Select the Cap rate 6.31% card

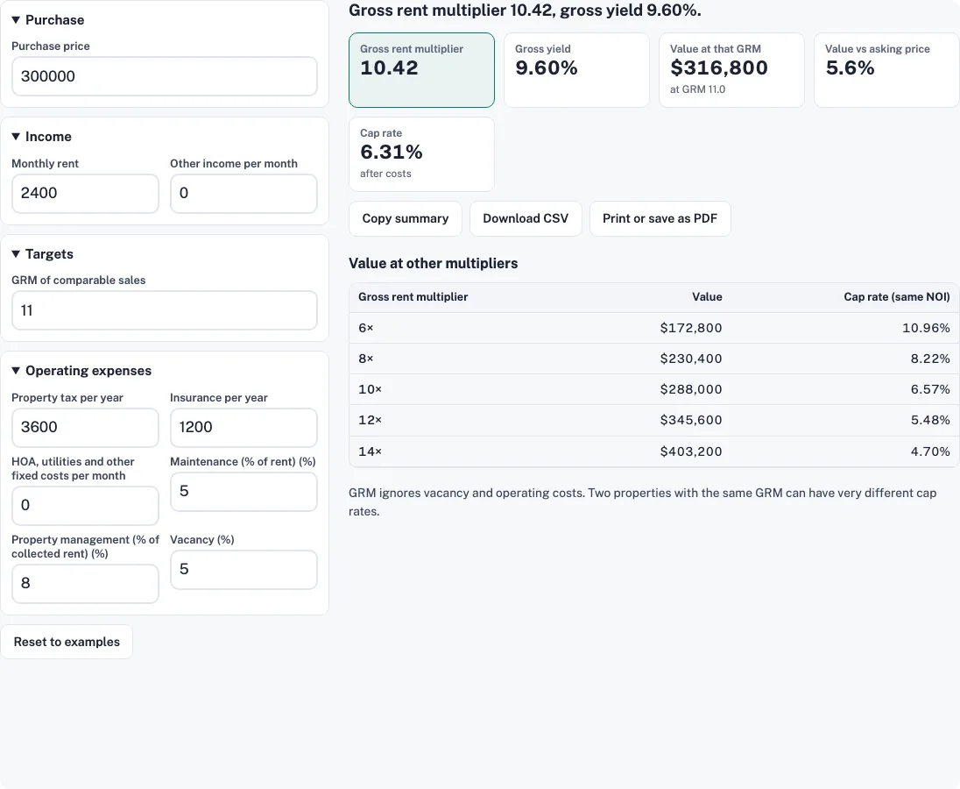[421, 153]
